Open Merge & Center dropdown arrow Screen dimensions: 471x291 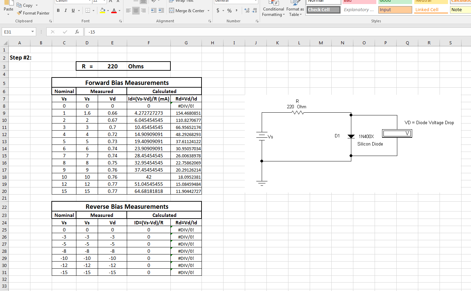coord(208,11)
